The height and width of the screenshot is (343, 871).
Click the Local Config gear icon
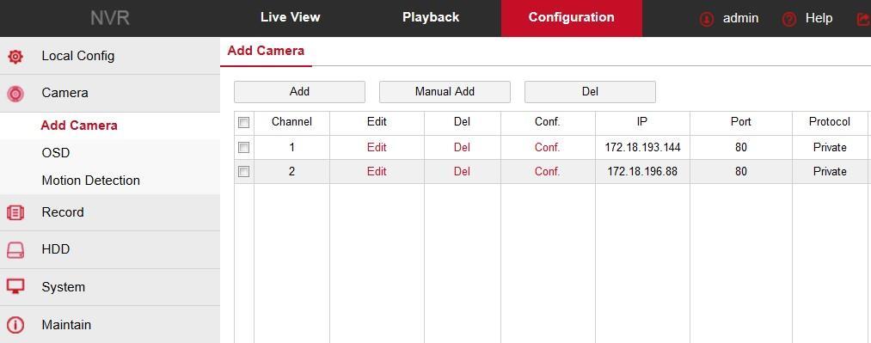[x=15, y=56]
